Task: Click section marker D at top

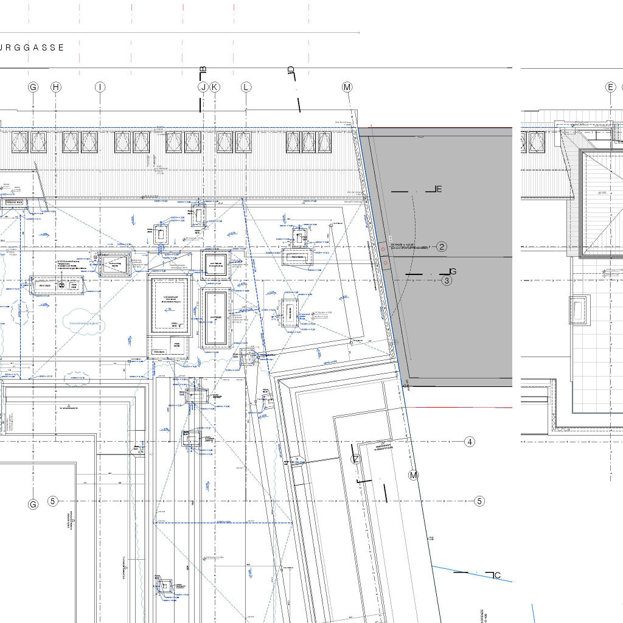Action: pyautogui.click(x=291, y=70)
